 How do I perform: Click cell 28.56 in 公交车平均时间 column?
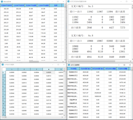pos(19,47)
